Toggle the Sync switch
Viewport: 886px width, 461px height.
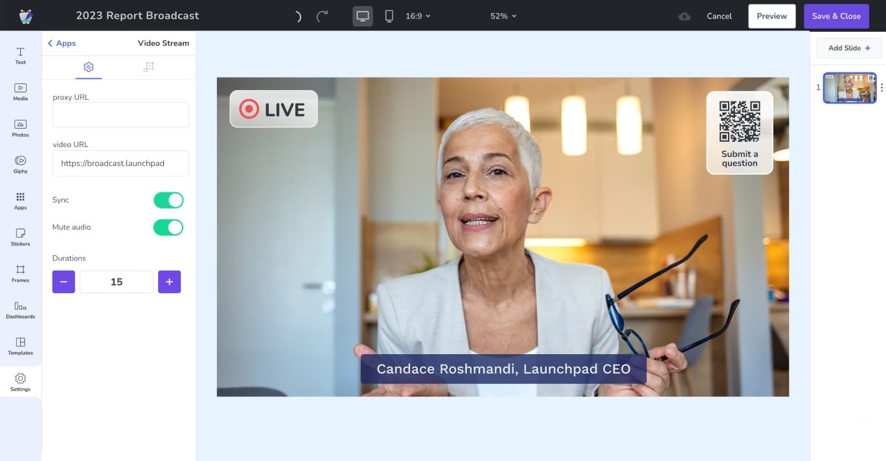tap(168, 200)
